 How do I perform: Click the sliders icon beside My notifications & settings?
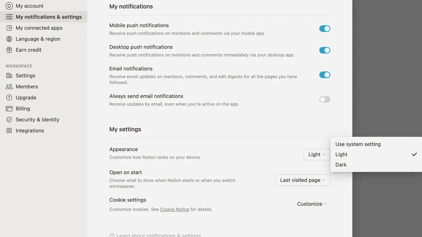(x=9, y=17)
